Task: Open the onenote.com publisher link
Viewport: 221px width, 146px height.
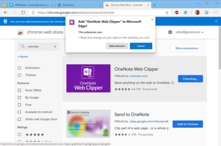Action: (x=139, y=76)
